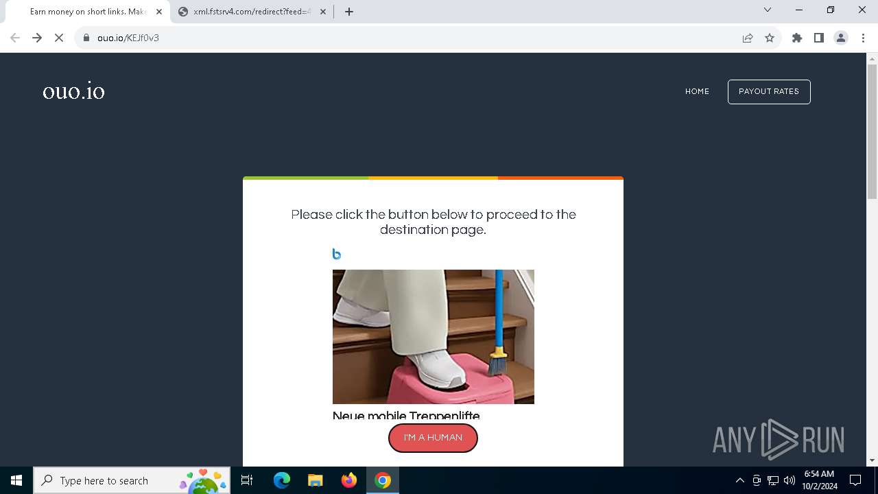The height and width of the screenshot is (494, 878).
Task: Click the security tray icon beside network
Action: (x=757, y=480)
